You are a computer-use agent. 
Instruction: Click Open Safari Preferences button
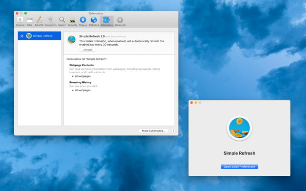pos(239,167)
